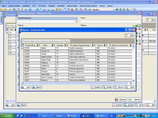Screen dimensions: 158x118
Task: Click Filter button in Partneri window
Action: pos(151,20)
